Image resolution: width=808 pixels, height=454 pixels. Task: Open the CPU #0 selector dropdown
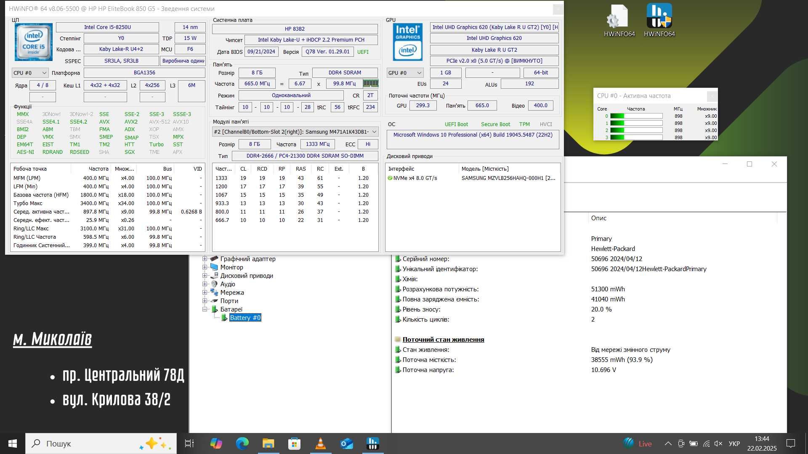click(x=30, y=73)
